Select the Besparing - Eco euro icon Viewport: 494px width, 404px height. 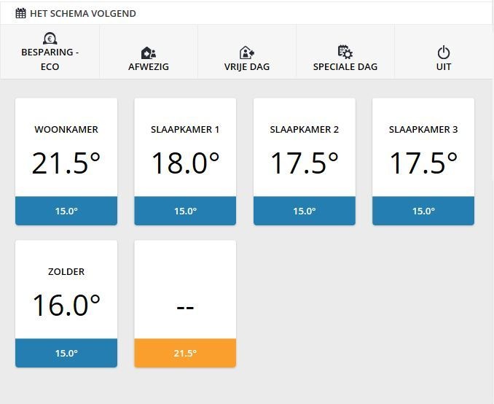(x=50, y=39)
